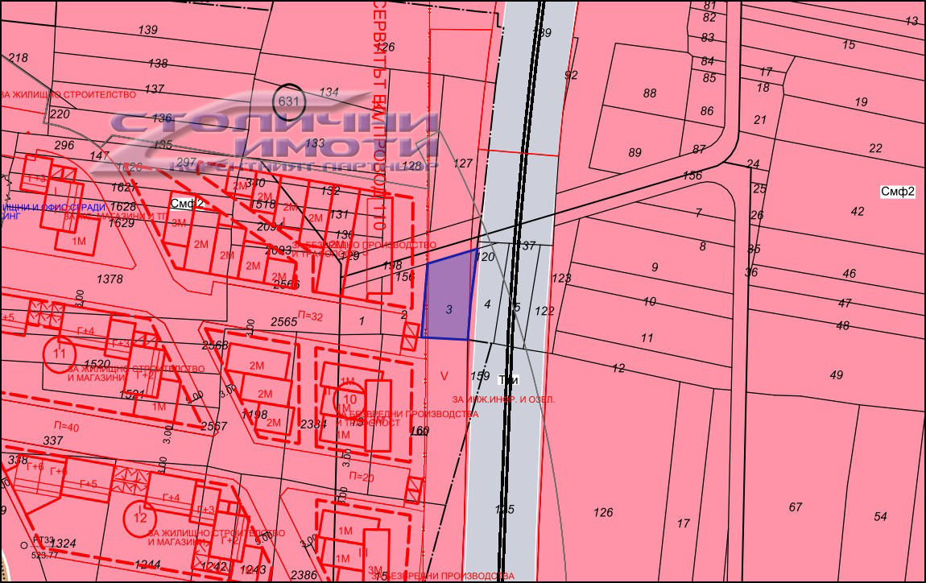Click the parcel labeled 2565
Image resolution: width=926 pixels, height=583 pixels.
tap(283, 320)
